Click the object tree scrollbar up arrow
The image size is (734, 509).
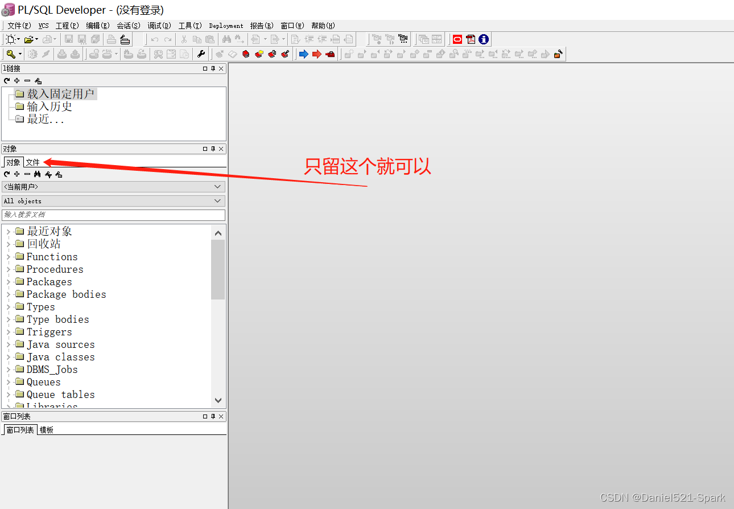click(218, 232)
